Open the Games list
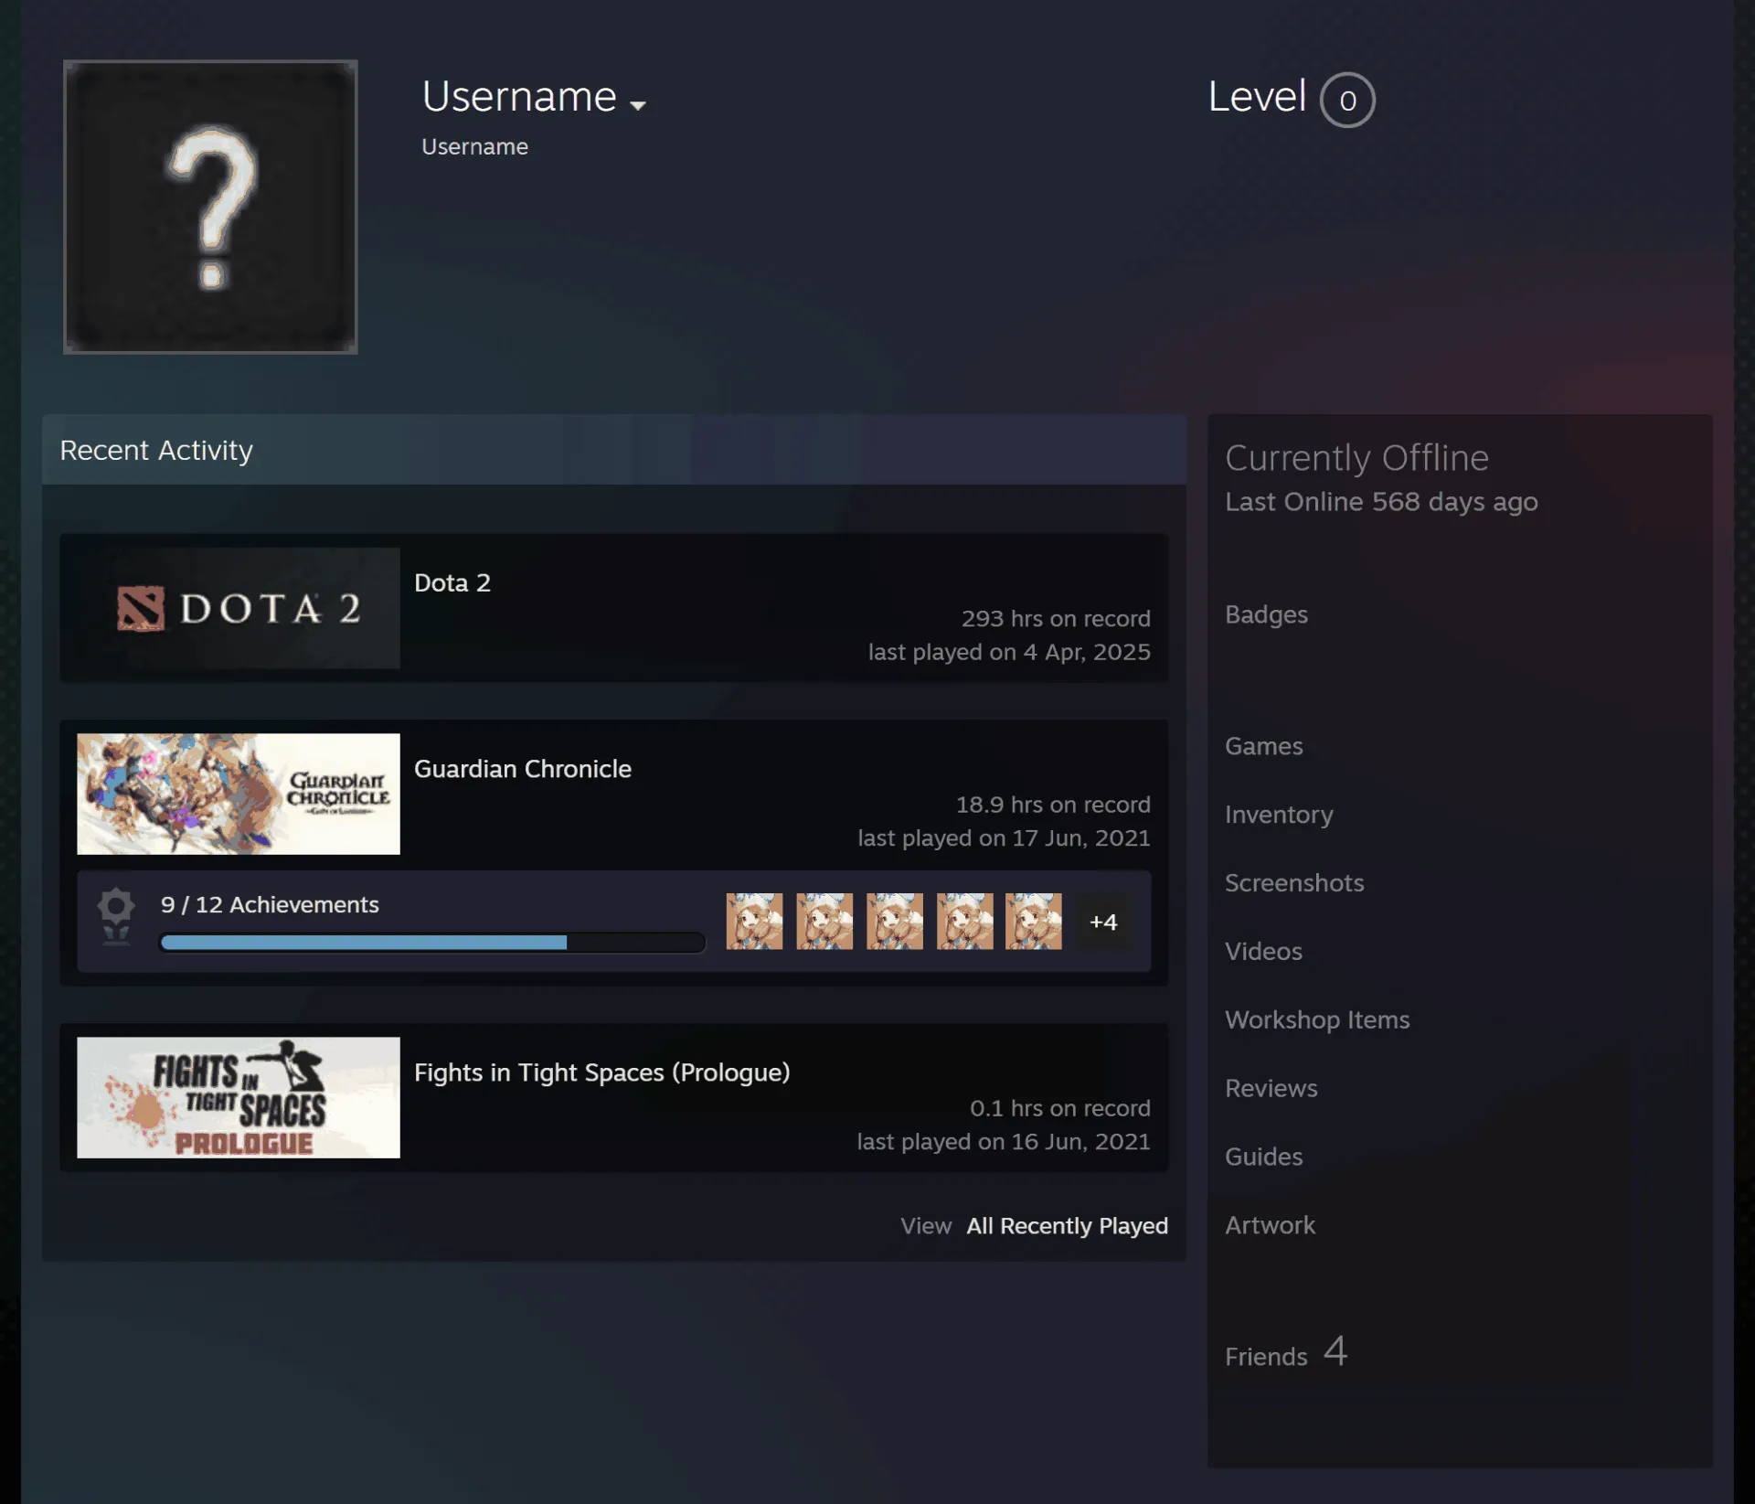1755x1504 pixels. click(1263, 746)
